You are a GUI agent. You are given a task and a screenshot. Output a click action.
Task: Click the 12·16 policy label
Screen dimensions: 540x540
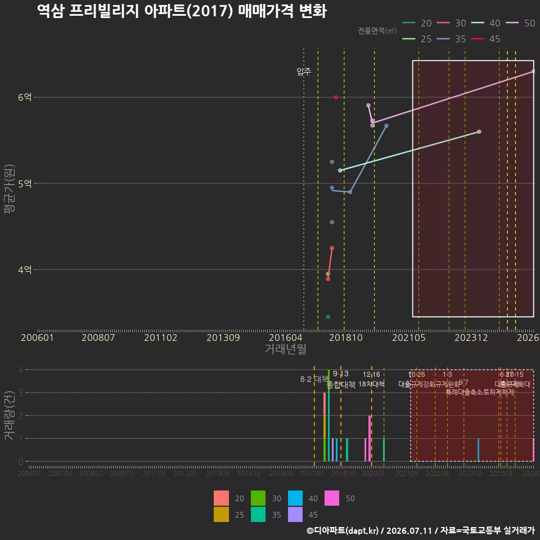tap(371, 375)
